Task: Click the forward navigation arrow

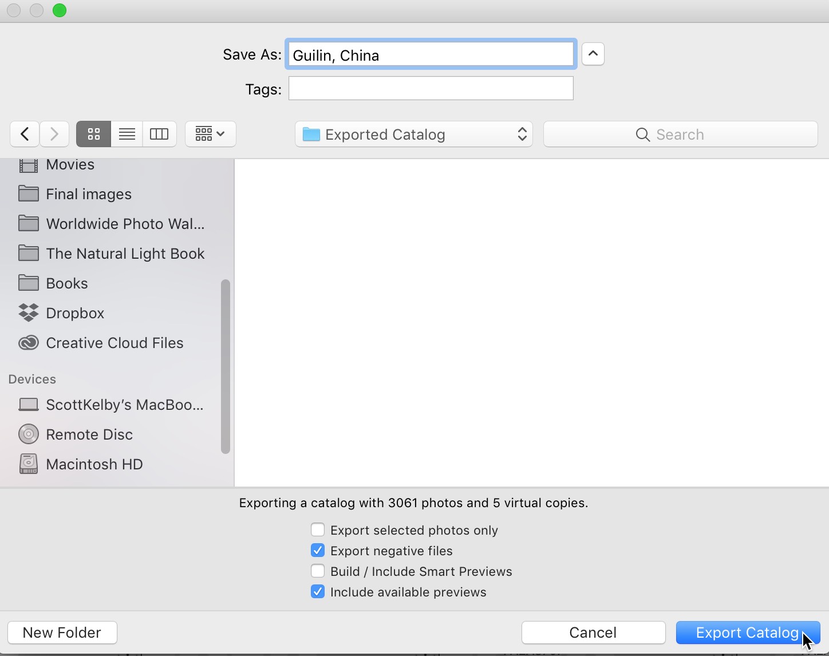Action: coord(54,134)
